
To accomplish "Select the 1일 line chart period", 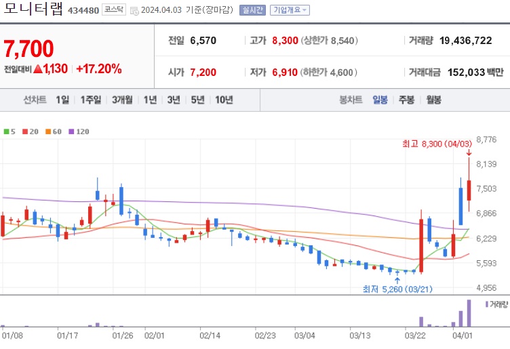I will pyautogui.click(x=62, y=100).
